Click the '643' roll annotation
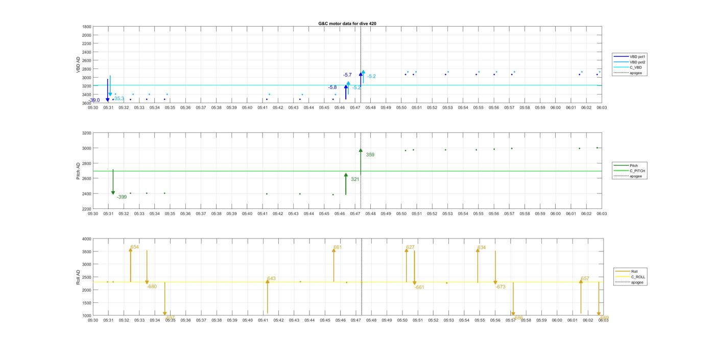 [271, 278]
